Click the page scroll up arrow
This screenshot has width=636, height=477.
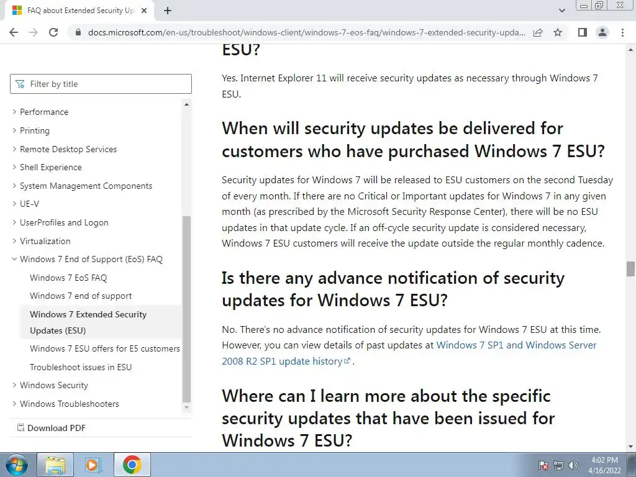point(630,50)
